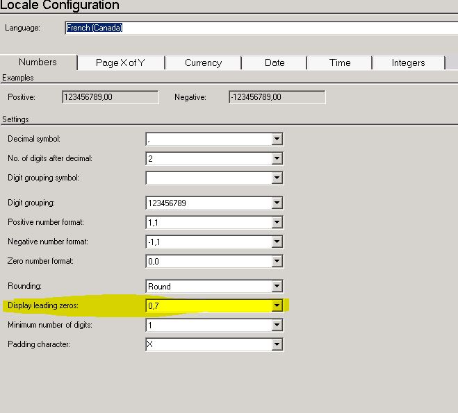Viewport: 458px width, 413px height.
Task: Switch to the Page X of Y tab
Action: [x=121, y=63]
